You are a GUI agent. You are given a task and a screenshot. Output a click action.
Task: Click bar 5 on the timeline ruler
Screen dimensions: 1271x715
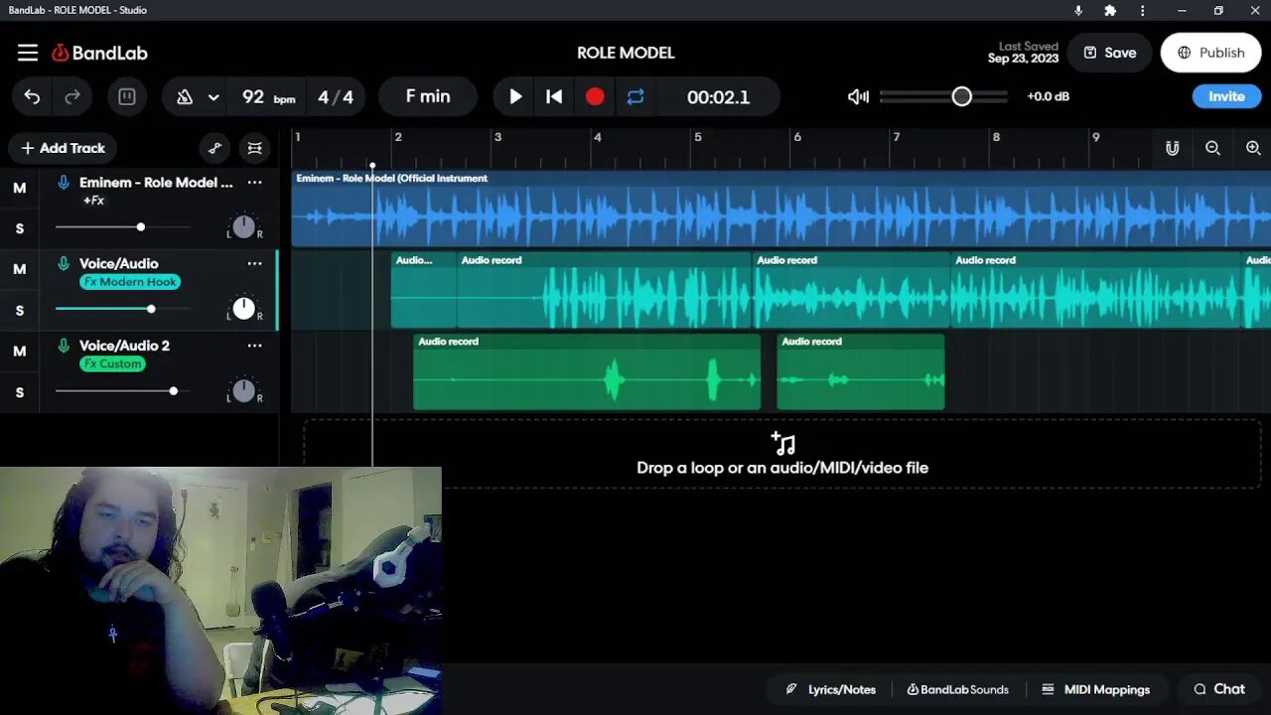click(x=697, y=137)
